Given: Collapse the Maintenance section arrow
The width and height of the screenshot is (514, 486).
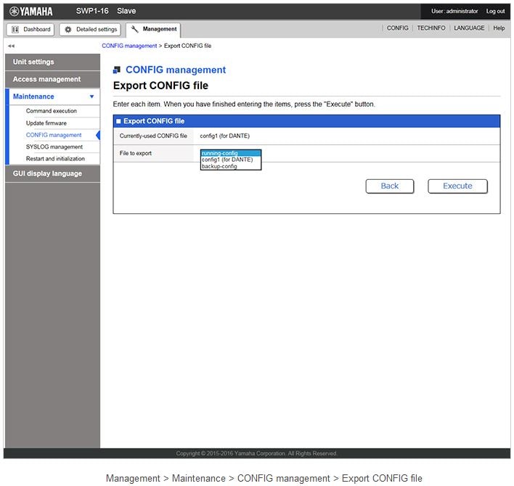Looking at the screenshot, I should [91, 96].
